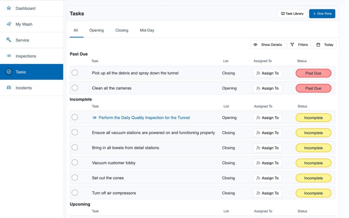The width and height of the screenshot is (349, 218).
Task: Mark 'Turn off air compressors' complete
Action: click(x=75, y=192)
